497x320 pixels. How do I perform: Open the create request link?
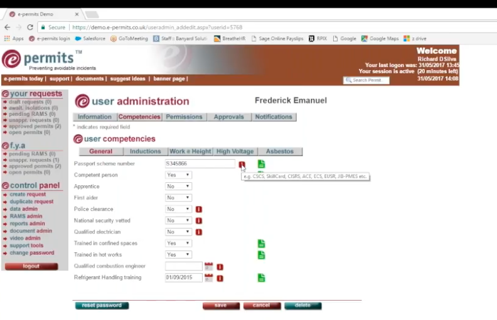click(28, 194)
